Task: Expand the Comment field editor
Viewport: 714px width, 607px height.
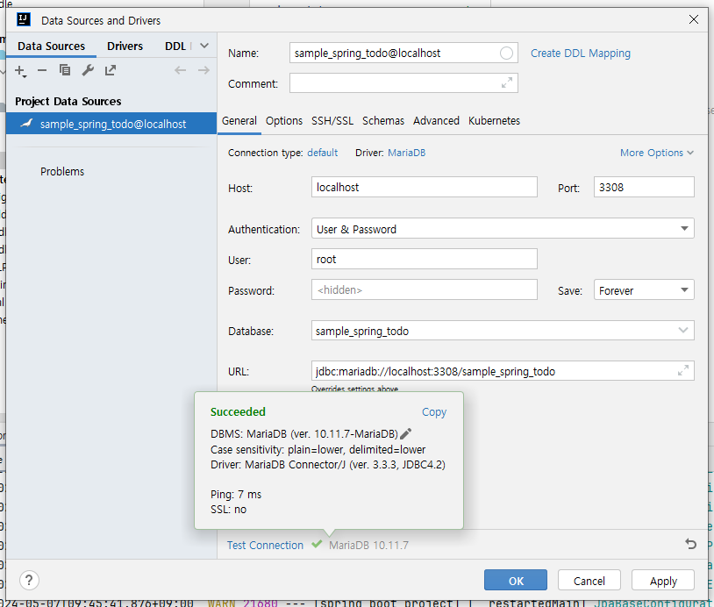Action: pos(507,82)
